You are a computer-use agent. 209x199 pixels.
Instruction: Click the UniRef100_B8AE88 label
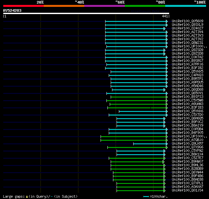pyautogui.click(x=187, y=180)
